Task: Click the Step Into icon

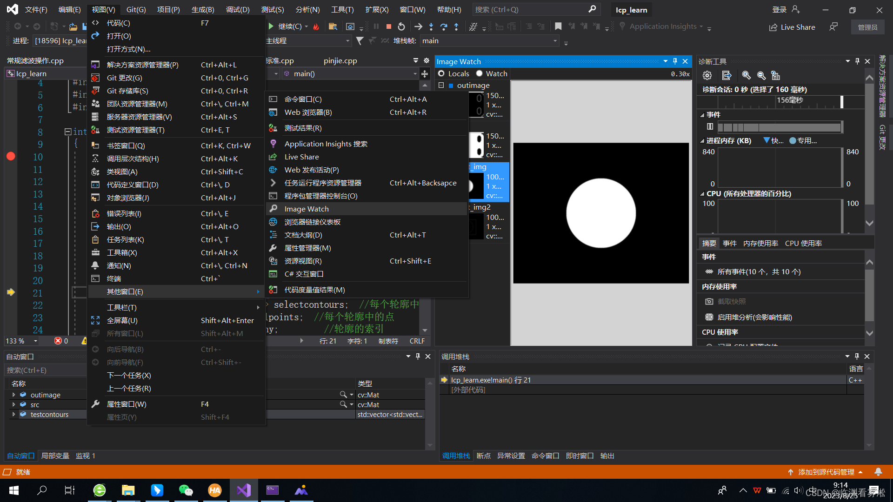Action: (x=431, y=26)
